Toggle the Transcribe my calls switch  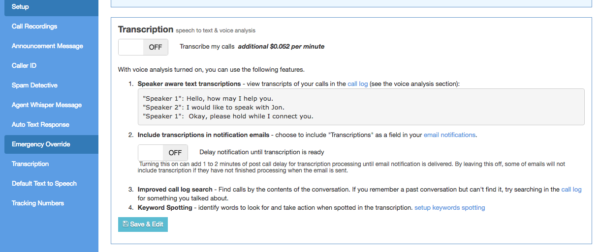(x=143, y=47)
